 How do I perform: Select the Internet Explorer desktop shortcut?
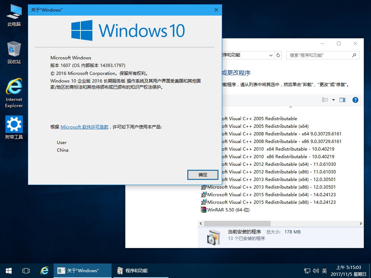[14, 93]
